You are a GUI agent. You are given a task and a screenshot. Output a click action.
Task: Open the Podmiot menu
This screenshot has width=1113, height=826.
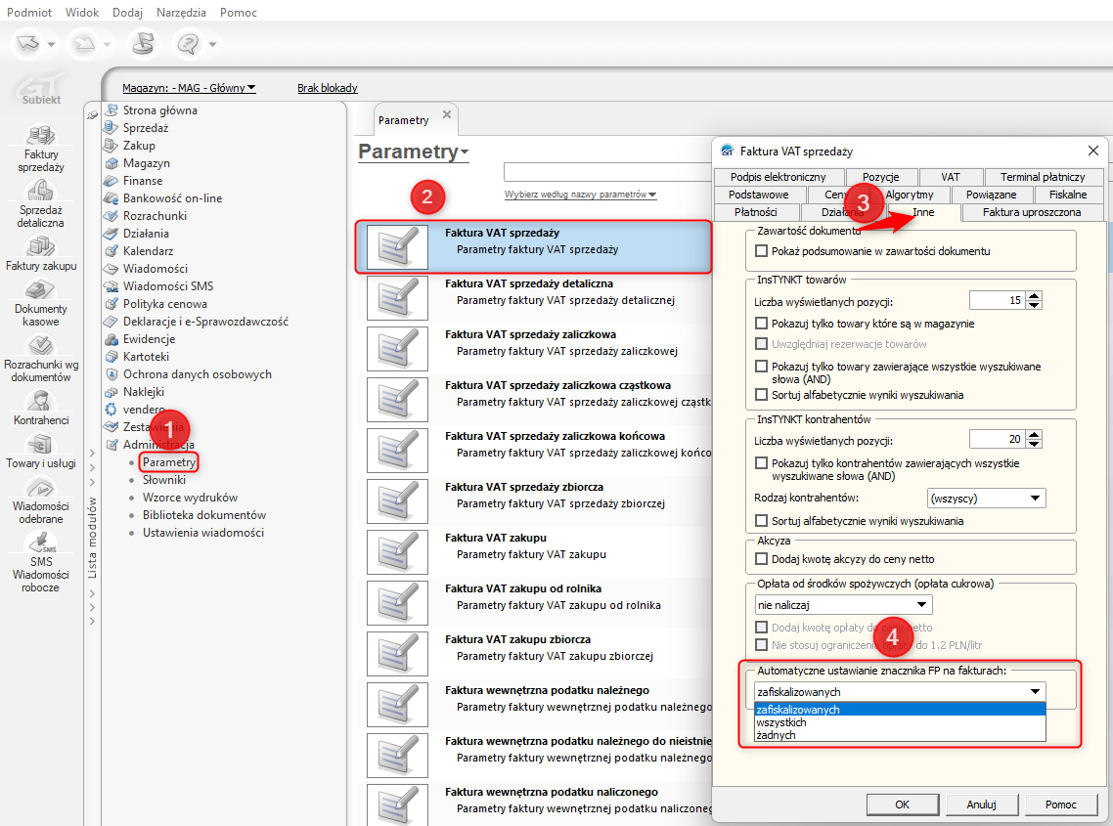pyautogui.click(x=29, y=12)
